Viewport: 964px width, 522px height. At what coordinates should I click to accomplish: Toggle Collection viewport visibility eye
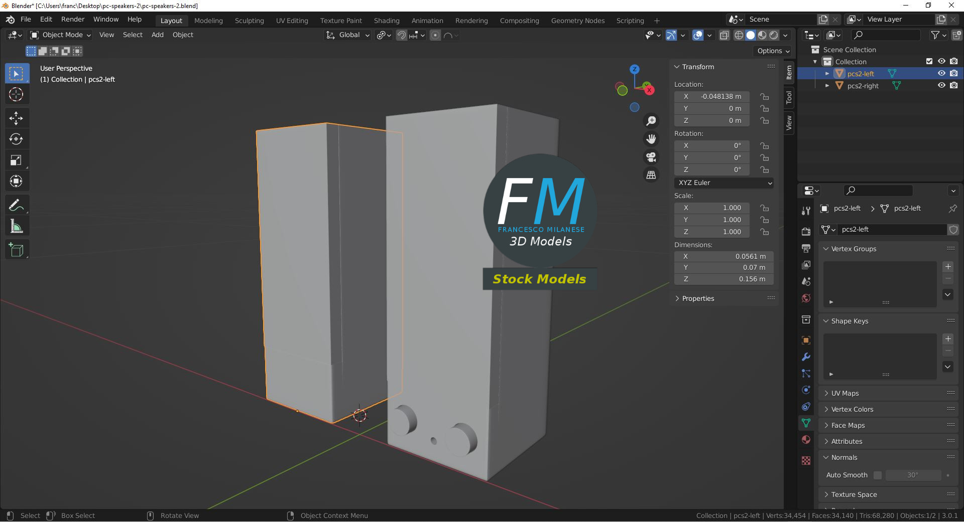tap(941, 61)
